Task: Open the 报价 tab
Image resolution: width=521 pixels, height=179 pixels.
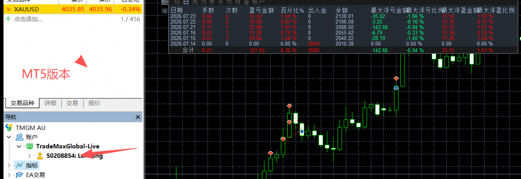Action: click(x=94, y=103)
